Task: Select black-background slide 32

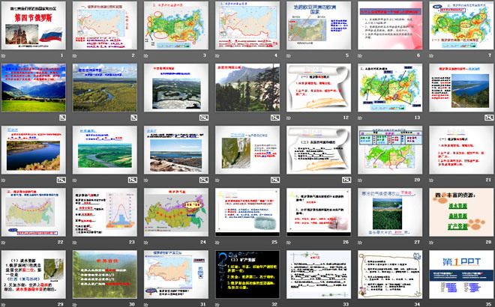Action: [244, 273]
